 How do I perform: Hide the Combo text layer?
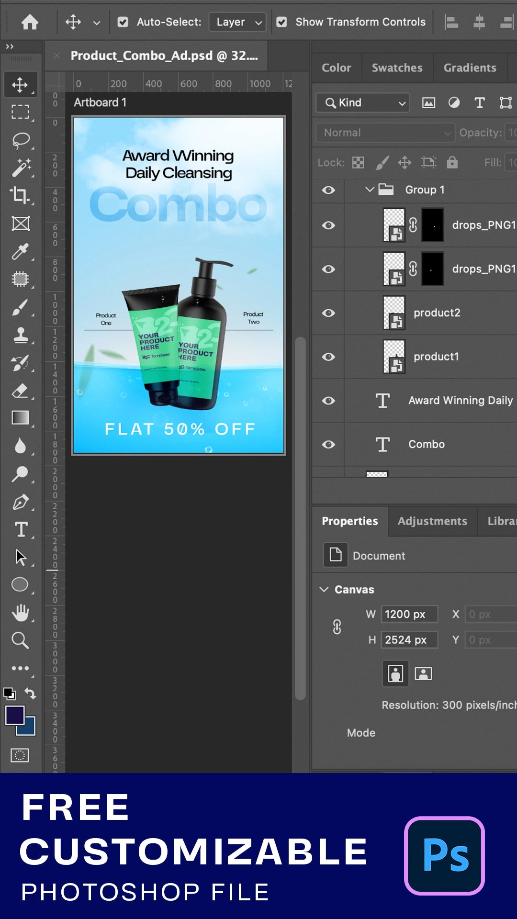pyautogui.click(x=328, y=445)
